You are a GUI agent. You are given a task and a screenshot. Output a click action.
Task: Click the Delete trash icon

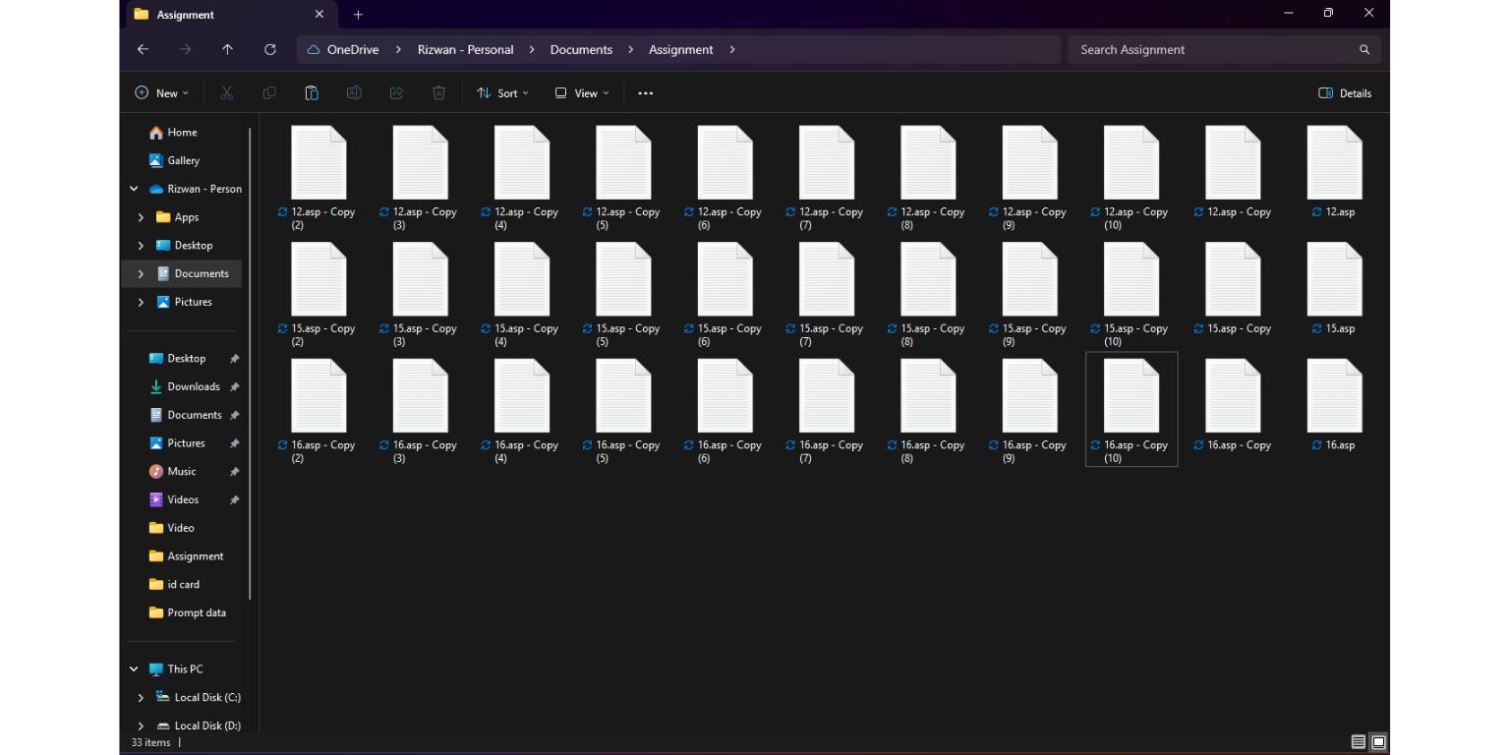point(438,93)
